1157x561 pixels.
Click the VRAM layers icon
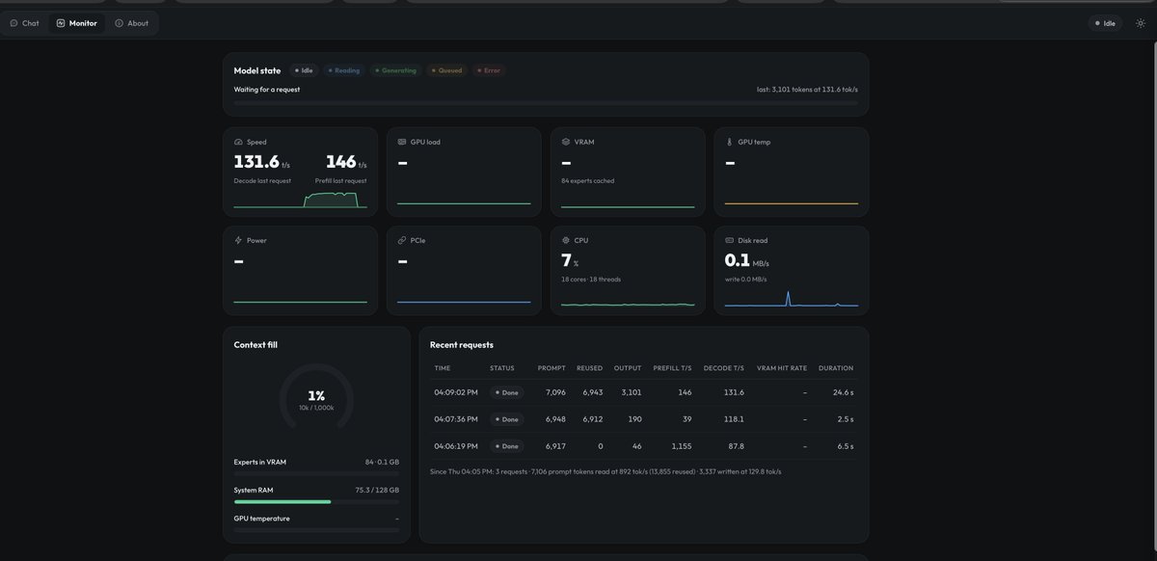pyautogui.click(x=566, y=142)
